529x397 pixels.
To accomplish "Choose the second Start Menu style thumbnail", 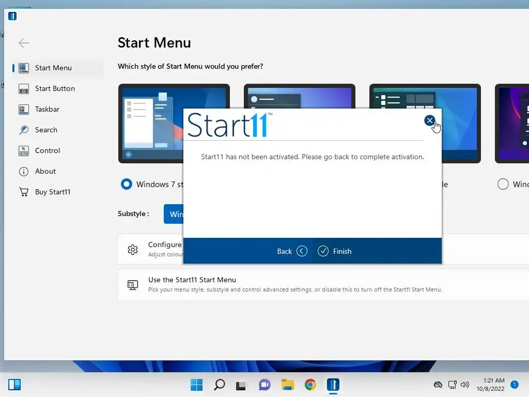I will pos(299,96).
